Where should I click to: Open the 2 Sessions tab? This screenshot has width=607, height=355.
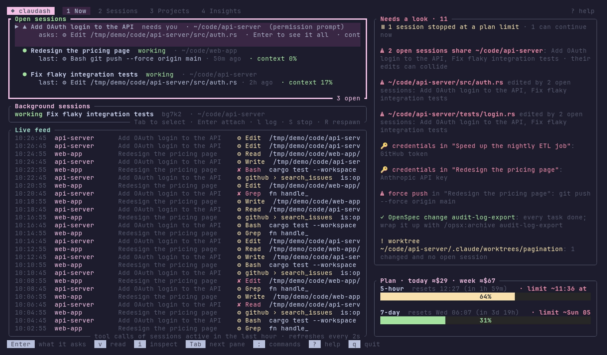118,11
